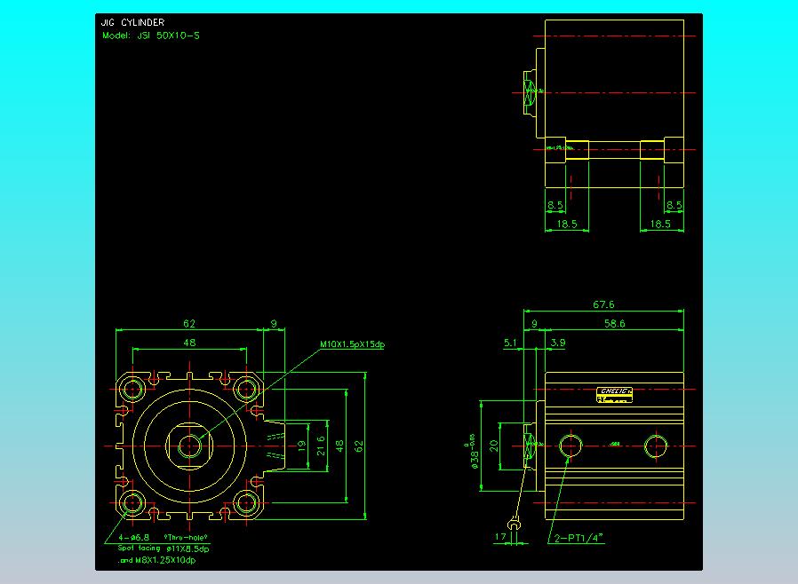Select the left 18.5 dimension in top view
The width and height of the screenshot is (798, 584).
(566, 225)
